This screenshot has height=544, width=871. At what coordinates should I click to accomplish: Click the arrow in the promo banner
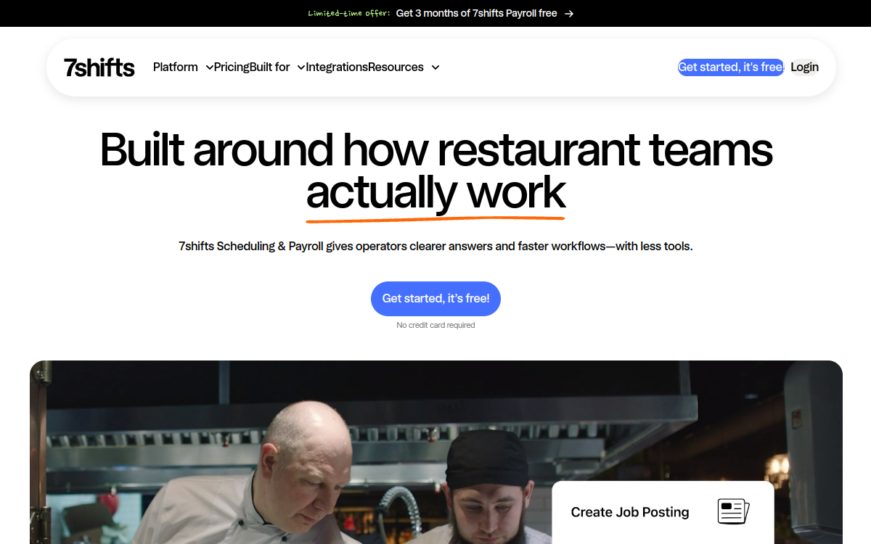click(x=569, y=13)
